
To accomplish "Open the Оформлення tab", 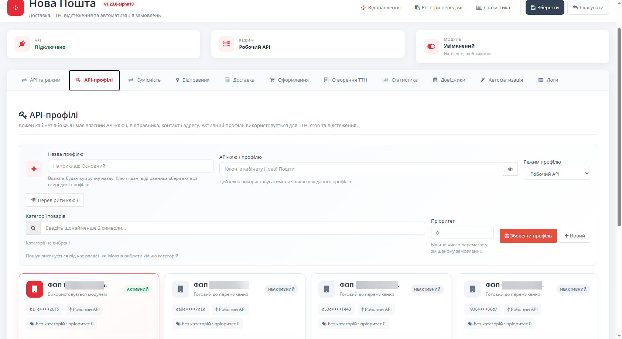I will click(x=289, y=80).
